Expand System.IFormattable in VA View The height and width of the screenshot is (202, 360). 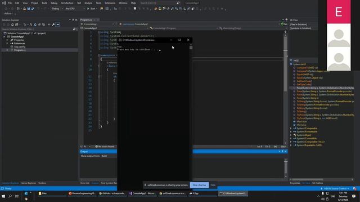(291, 132)
